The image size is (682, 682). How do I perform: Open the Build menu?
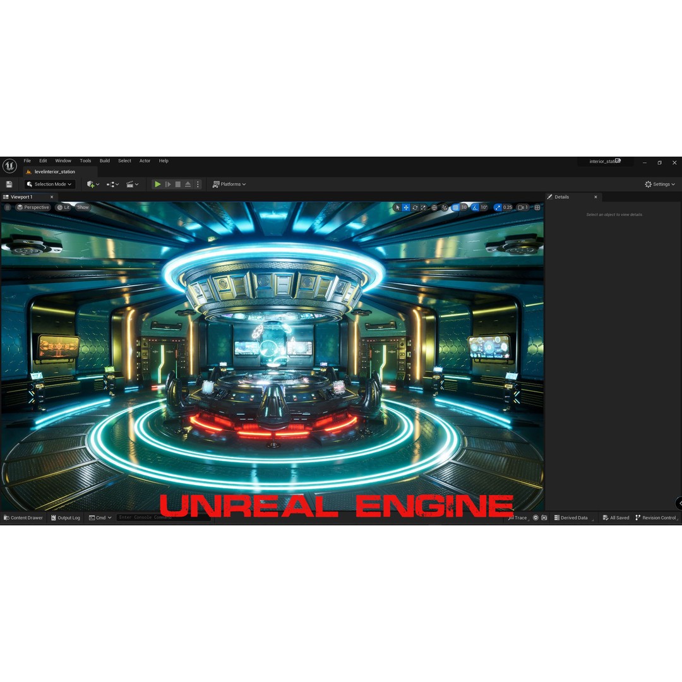[104, 161]
